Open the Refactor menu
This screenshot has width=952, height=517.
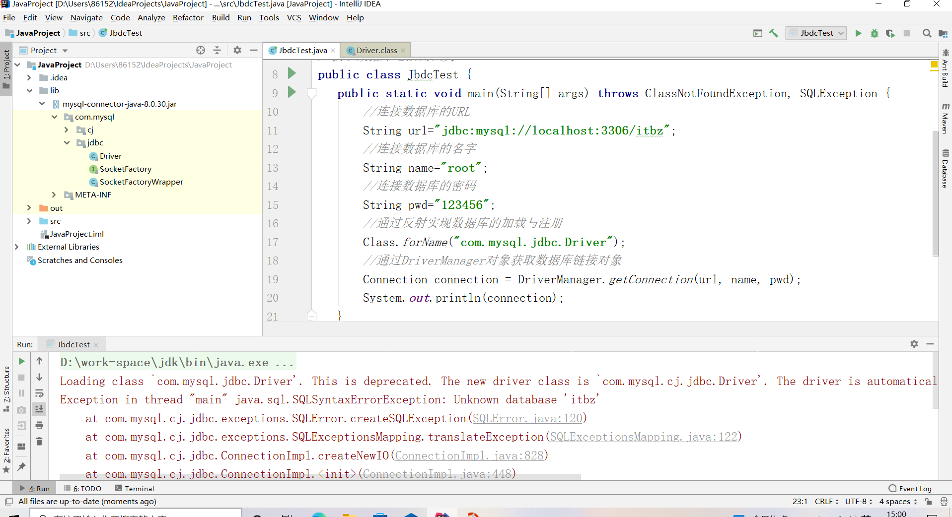(188, 18)
